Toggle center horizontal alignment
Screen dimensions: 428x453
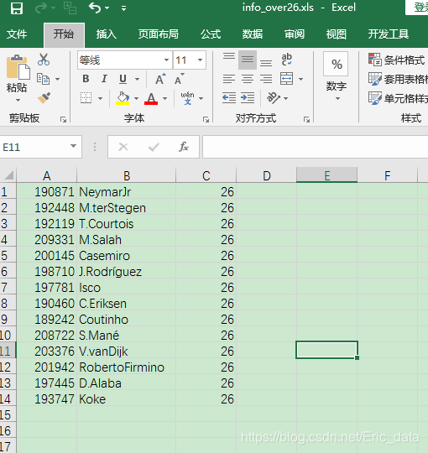coord(248,79)
